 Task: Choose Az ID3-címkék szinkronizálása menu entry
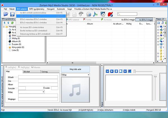41,13
